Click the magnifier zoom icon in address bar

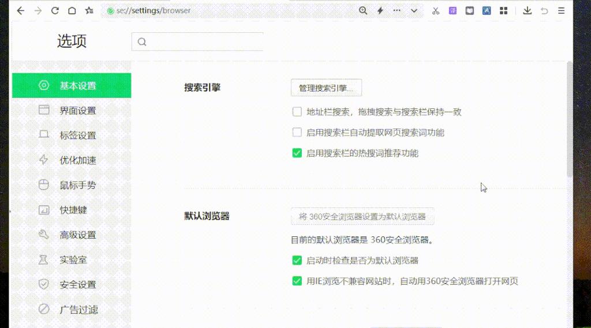point(363,10)
